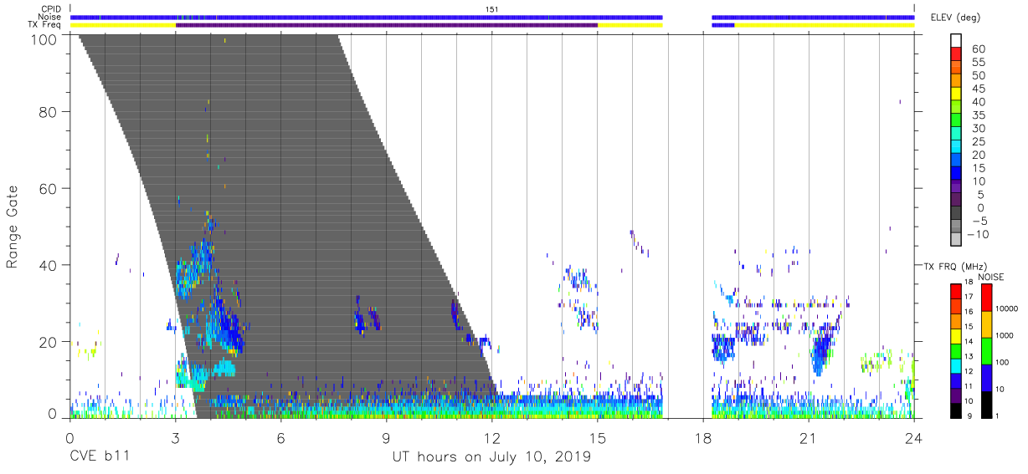The width and height of the screenshot is (1028, 474).
Task: Click the 9 tick on UT hours axis
Action: (x=386, y=437)
